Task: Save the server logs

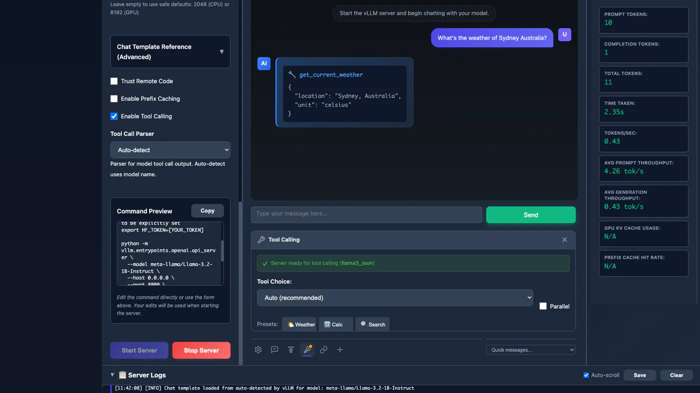Action: [x=639, y=375]
